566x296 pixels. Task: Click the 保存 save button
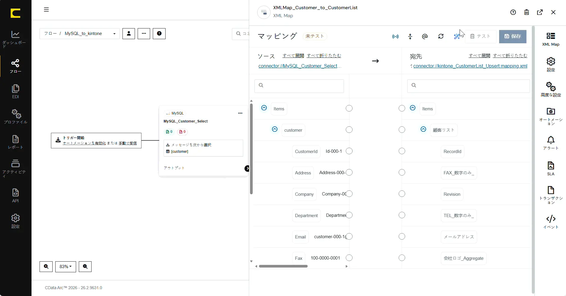pos(513,36)
